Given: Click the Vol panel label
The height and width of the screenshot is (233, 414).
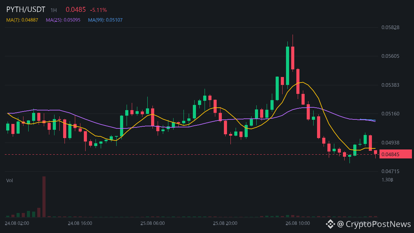Looking at the screenshot, I should pyautogui.click(x=10, y=180).
